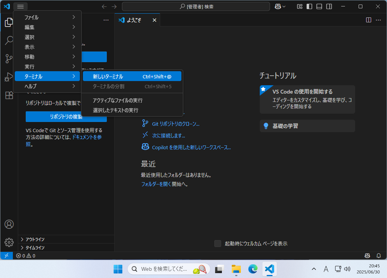Click the Visual Studio Code taskbar icon
Image resolution: width=387 pixels, height=278 pixels.
270,269
